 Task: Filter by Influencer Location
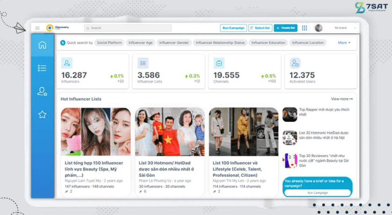tap(308, 43)
